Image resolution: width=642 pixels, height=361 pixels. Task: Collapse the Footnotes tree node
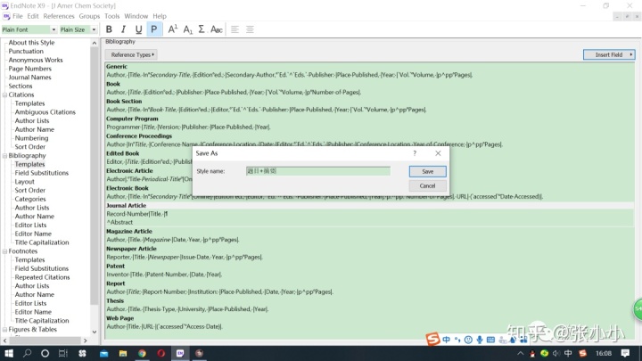(x=5, y=251)
